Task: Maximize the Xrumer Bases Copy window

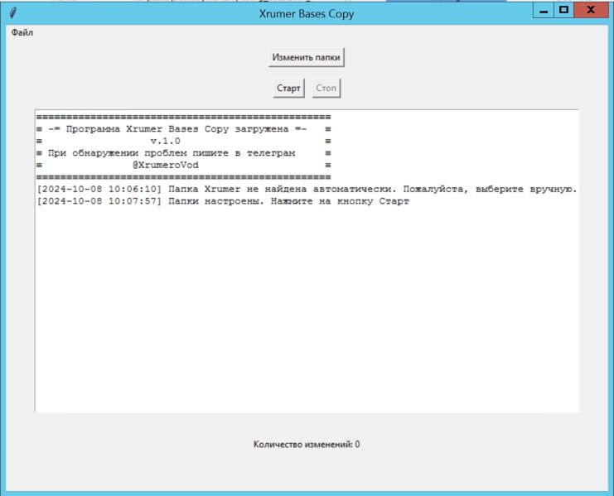Action: point(563,11)
